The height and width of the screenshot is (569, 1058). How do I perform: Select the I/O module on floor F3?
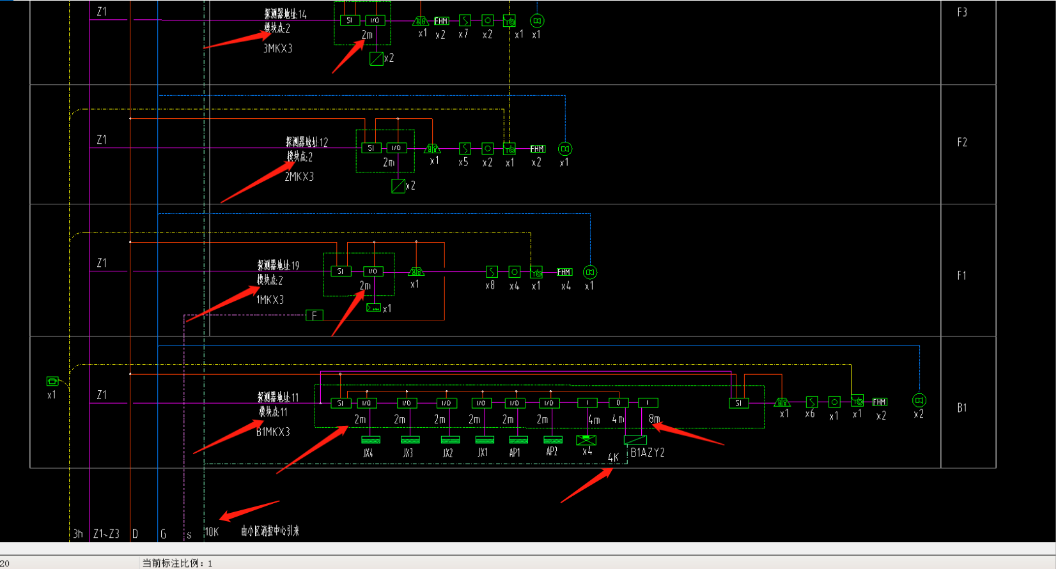pos(375,20)
